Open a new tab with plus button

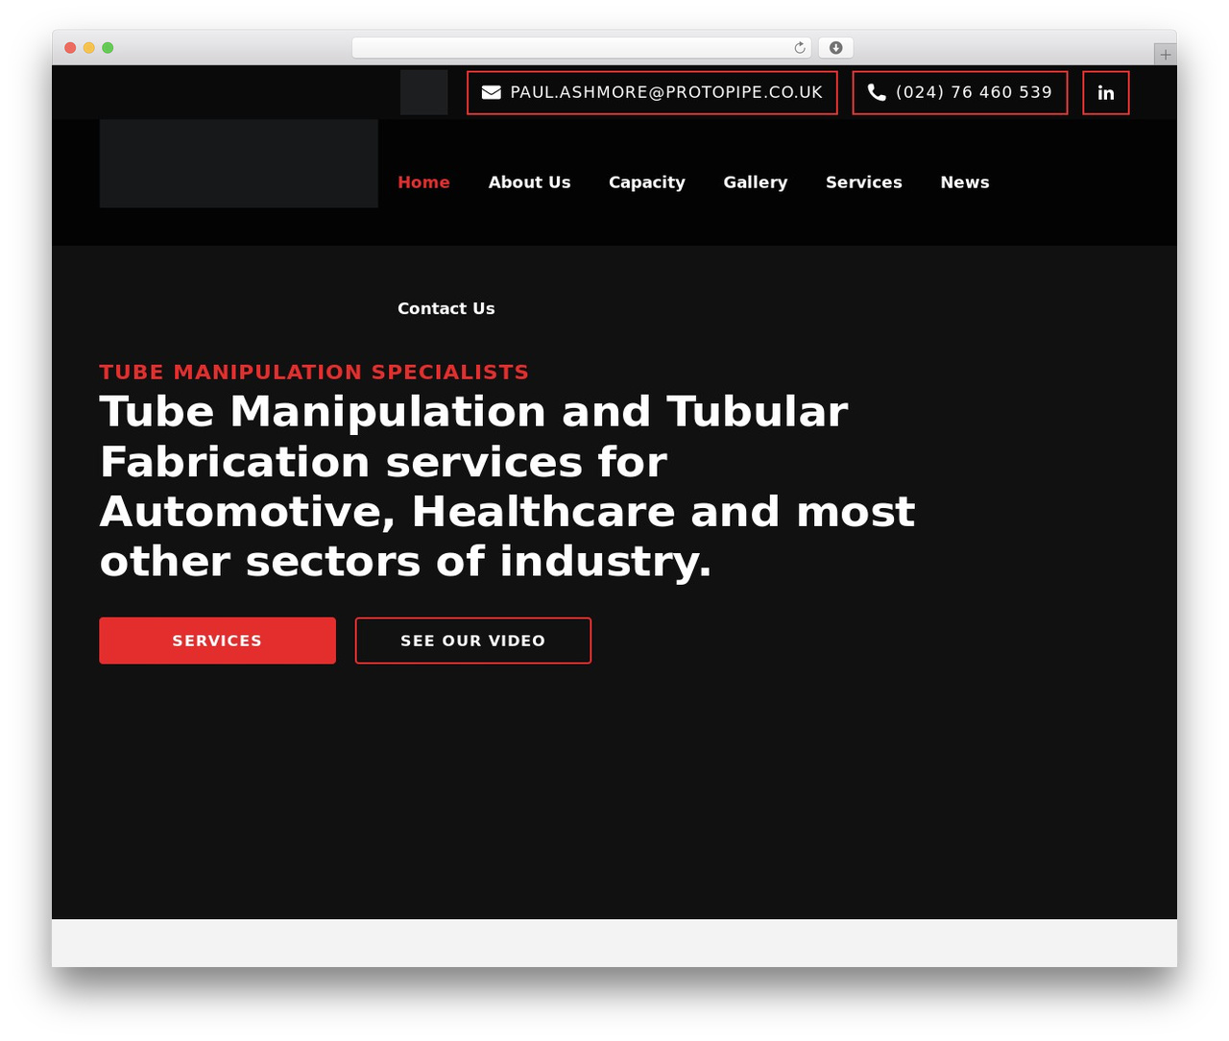pos(1165,55)
